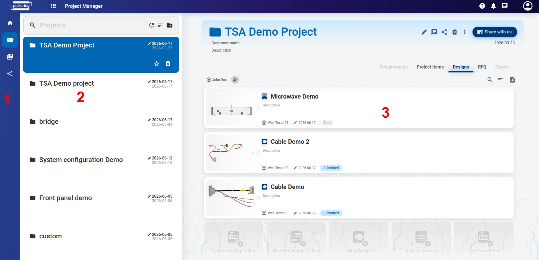Open the apps grid menu

[53, 6]
